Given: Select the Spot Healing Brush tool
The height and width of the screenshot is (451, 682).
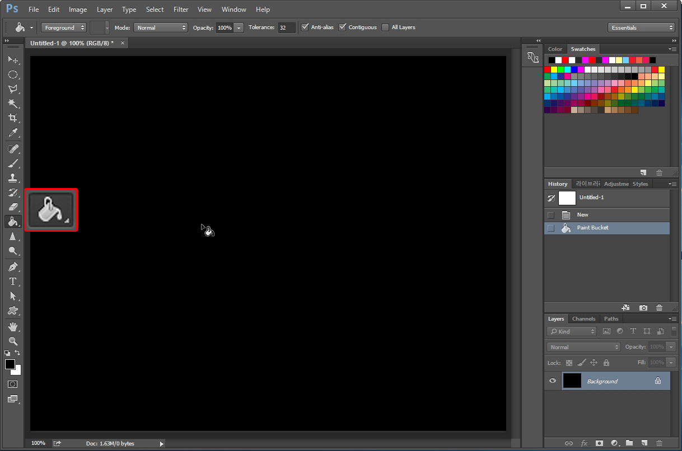Looking at the screenshot, I should [x=12, y=149].
